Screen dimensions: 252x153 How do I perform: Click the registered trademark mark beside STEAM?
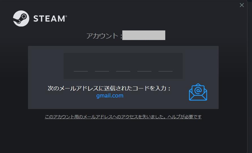click(x=66, y=16)
